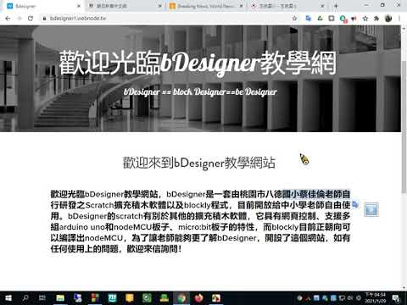
Task: Reload the bDesigner page
Action: click(31, 19)
